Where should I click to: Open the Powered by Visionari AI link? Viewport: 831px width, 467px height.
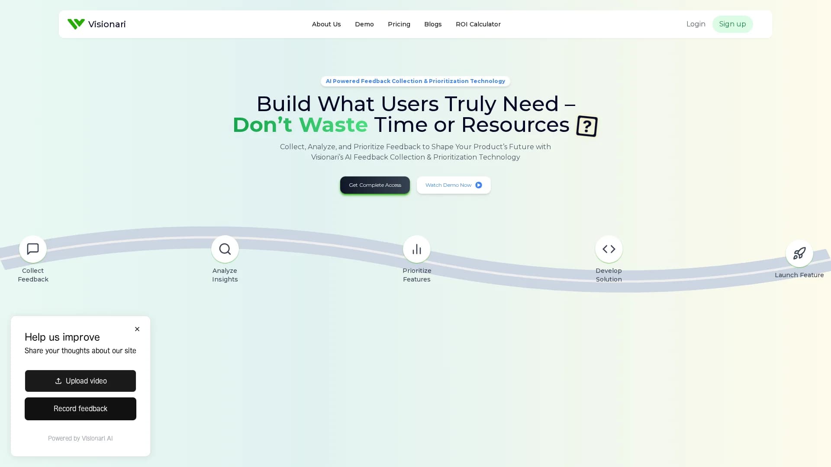(x=81, y=438)
